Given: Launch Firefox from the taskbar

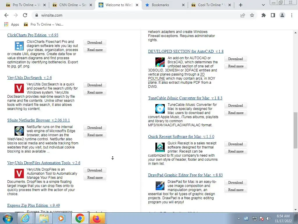Looking at the screenshot, I should click(x=97, y=218).
